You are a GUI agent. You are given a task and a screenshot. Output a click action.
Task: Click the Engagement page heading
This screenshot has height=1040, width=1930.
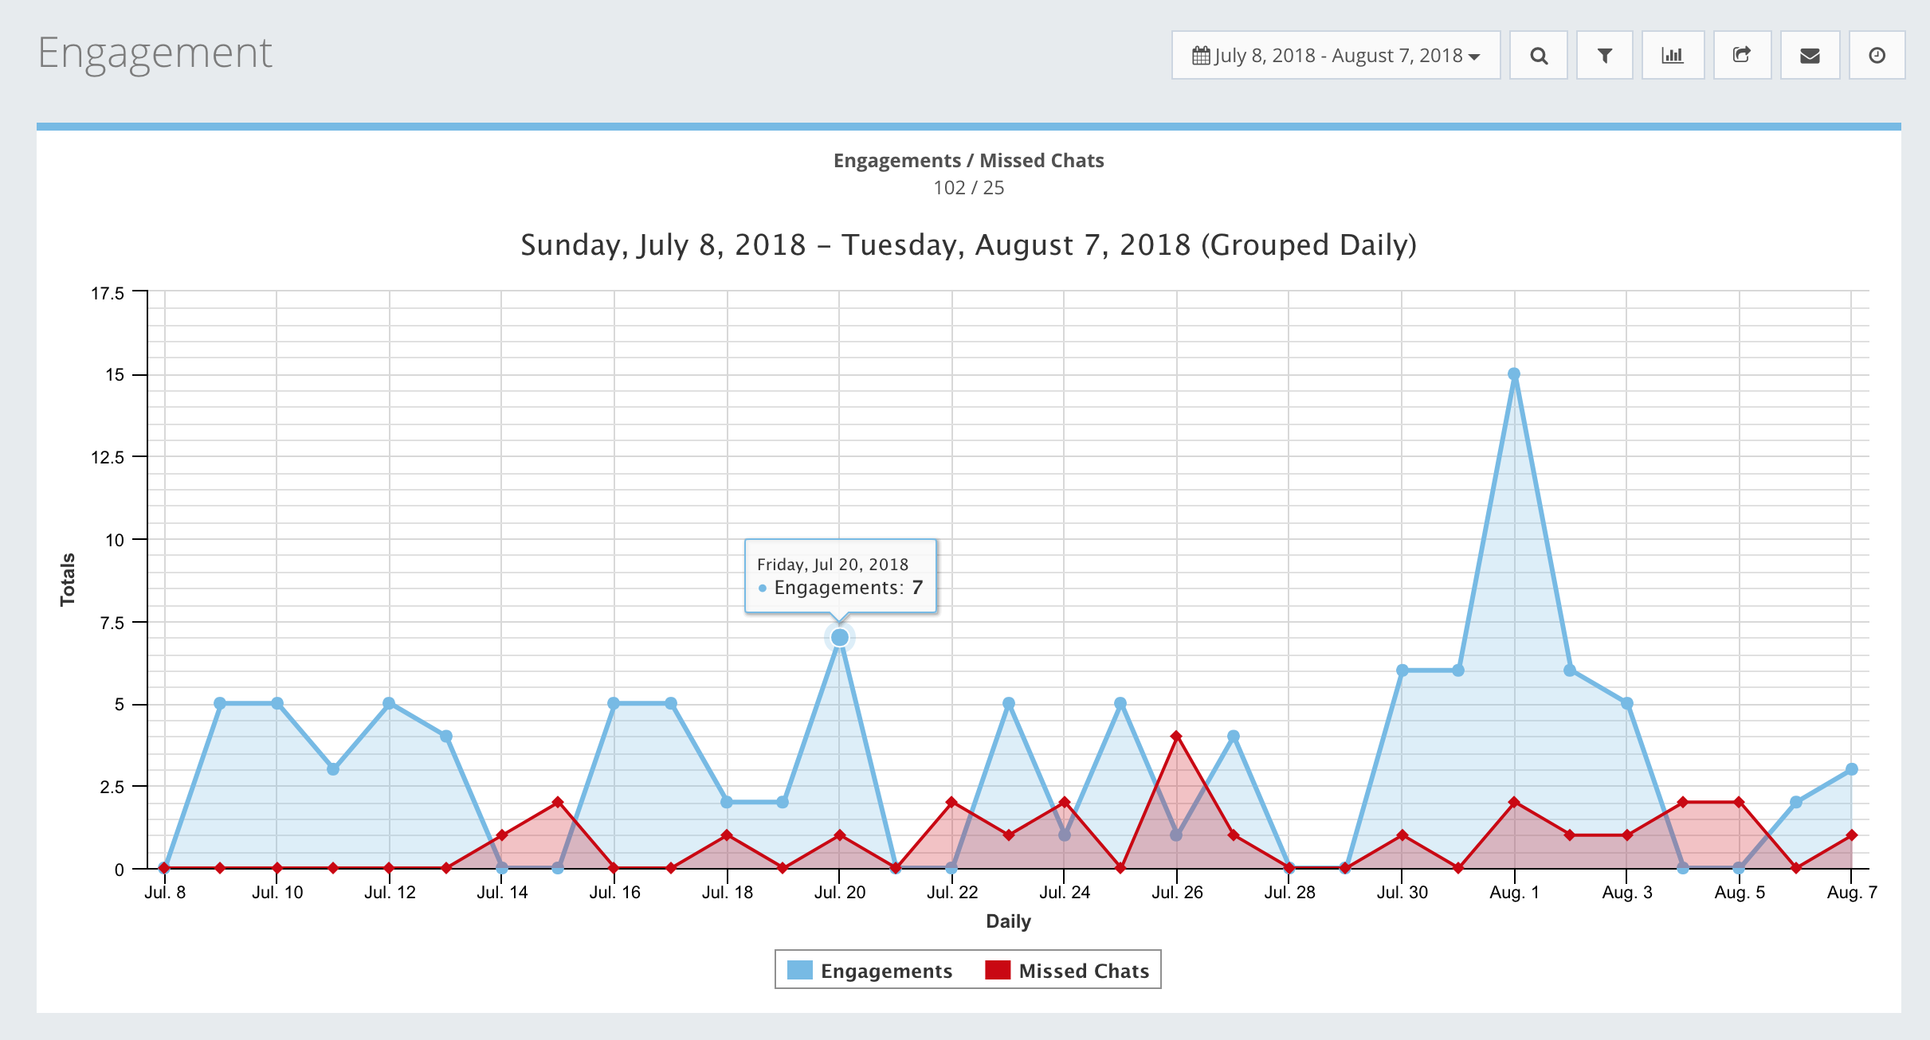pos(155,53)
